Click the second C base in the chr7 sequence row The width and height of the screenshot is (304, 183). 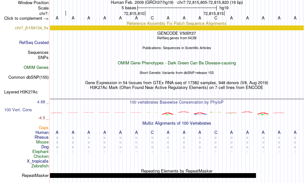click(x=216, y=18)
